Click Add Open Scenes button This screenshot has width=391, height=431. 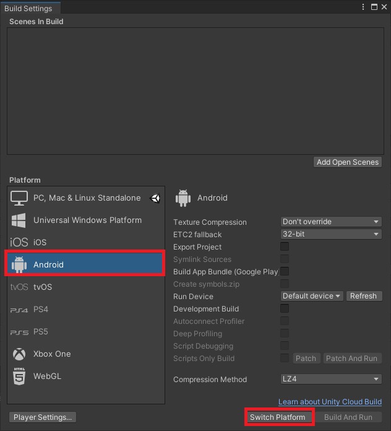point(348,162)
